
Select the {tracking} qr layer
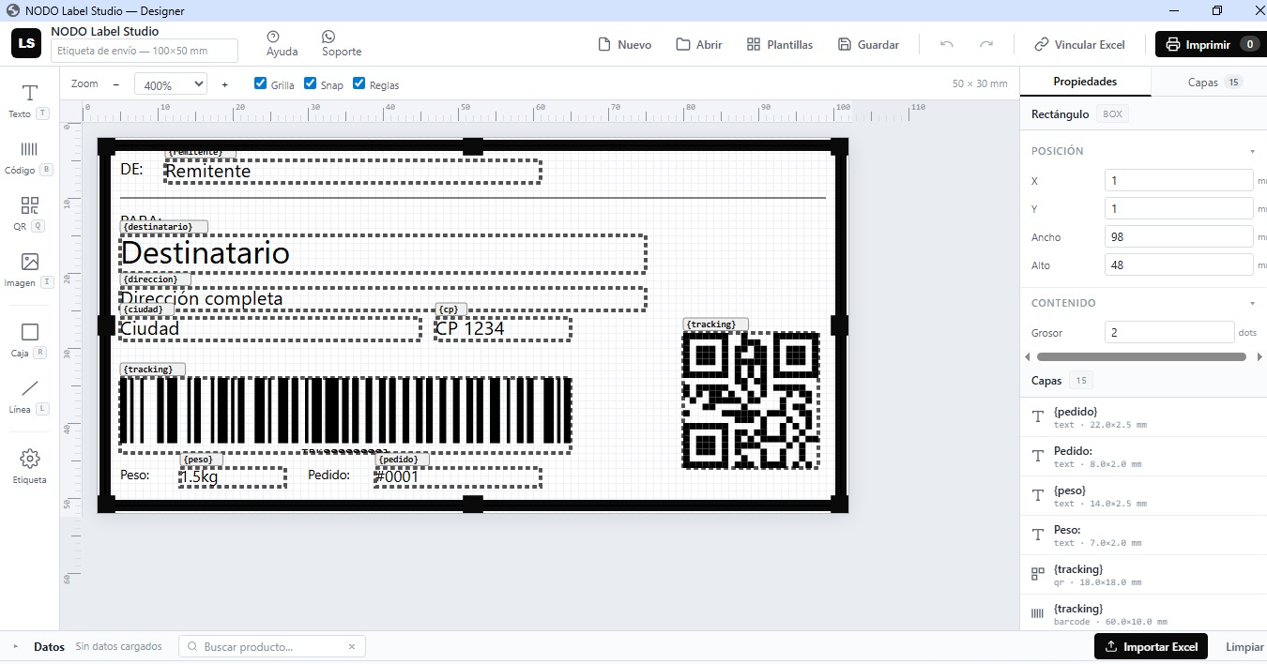coord(1143,575)
